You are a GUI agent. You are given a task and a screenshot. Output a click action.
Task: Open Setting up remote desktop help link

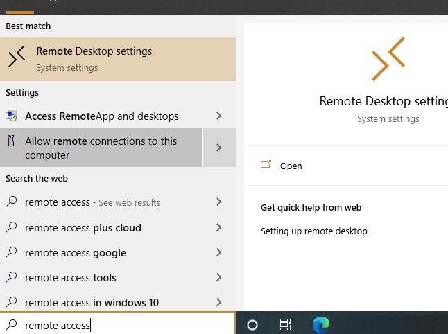tap(313, 231)
